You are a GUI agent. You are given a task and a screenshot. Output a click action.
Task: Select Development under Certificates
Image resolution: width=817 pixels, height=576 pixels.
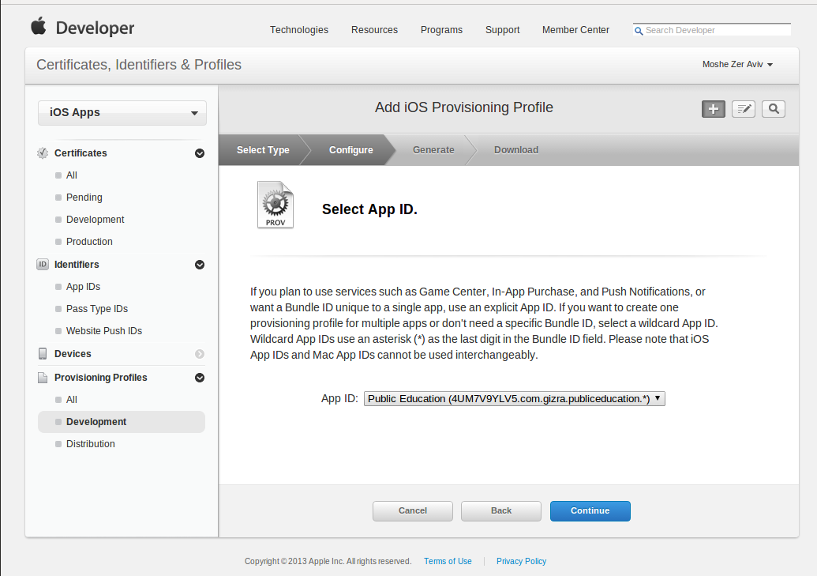(x=96, y=220)
